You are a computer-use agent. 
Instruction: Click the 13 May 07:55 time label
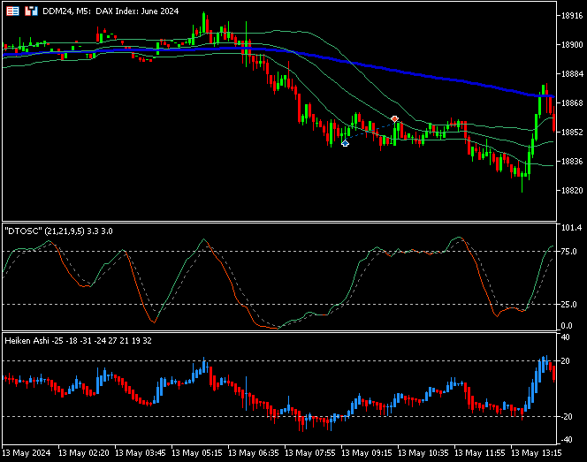tap(310, 453)
